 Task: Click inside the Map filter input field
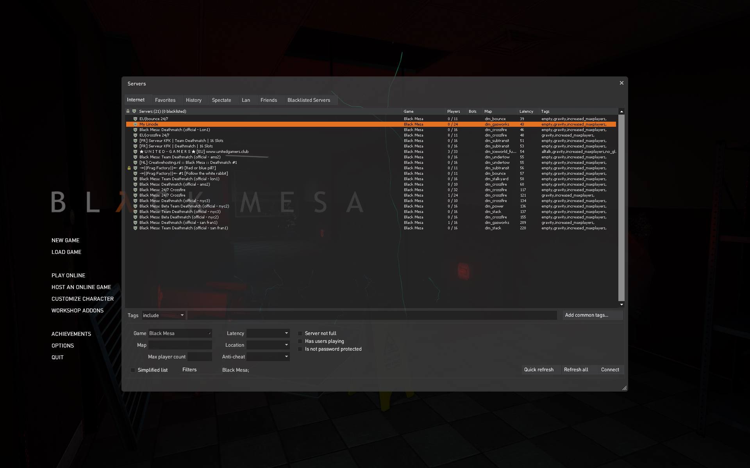pyautogui.click(x=180, y=345)
